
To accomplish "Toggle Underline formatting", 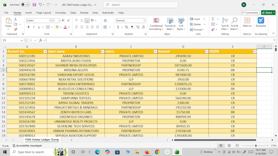I will coord(39,27).
